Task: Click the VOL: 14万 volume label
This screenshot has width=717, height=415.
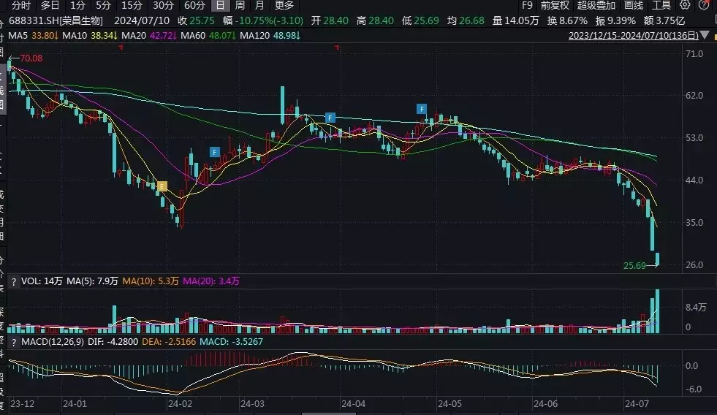Action: point(42,281)
